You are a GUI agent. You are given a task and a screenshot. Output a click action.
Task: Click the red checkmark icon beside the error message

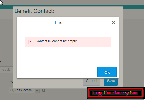pyautogui.click(x=30, y=42)
